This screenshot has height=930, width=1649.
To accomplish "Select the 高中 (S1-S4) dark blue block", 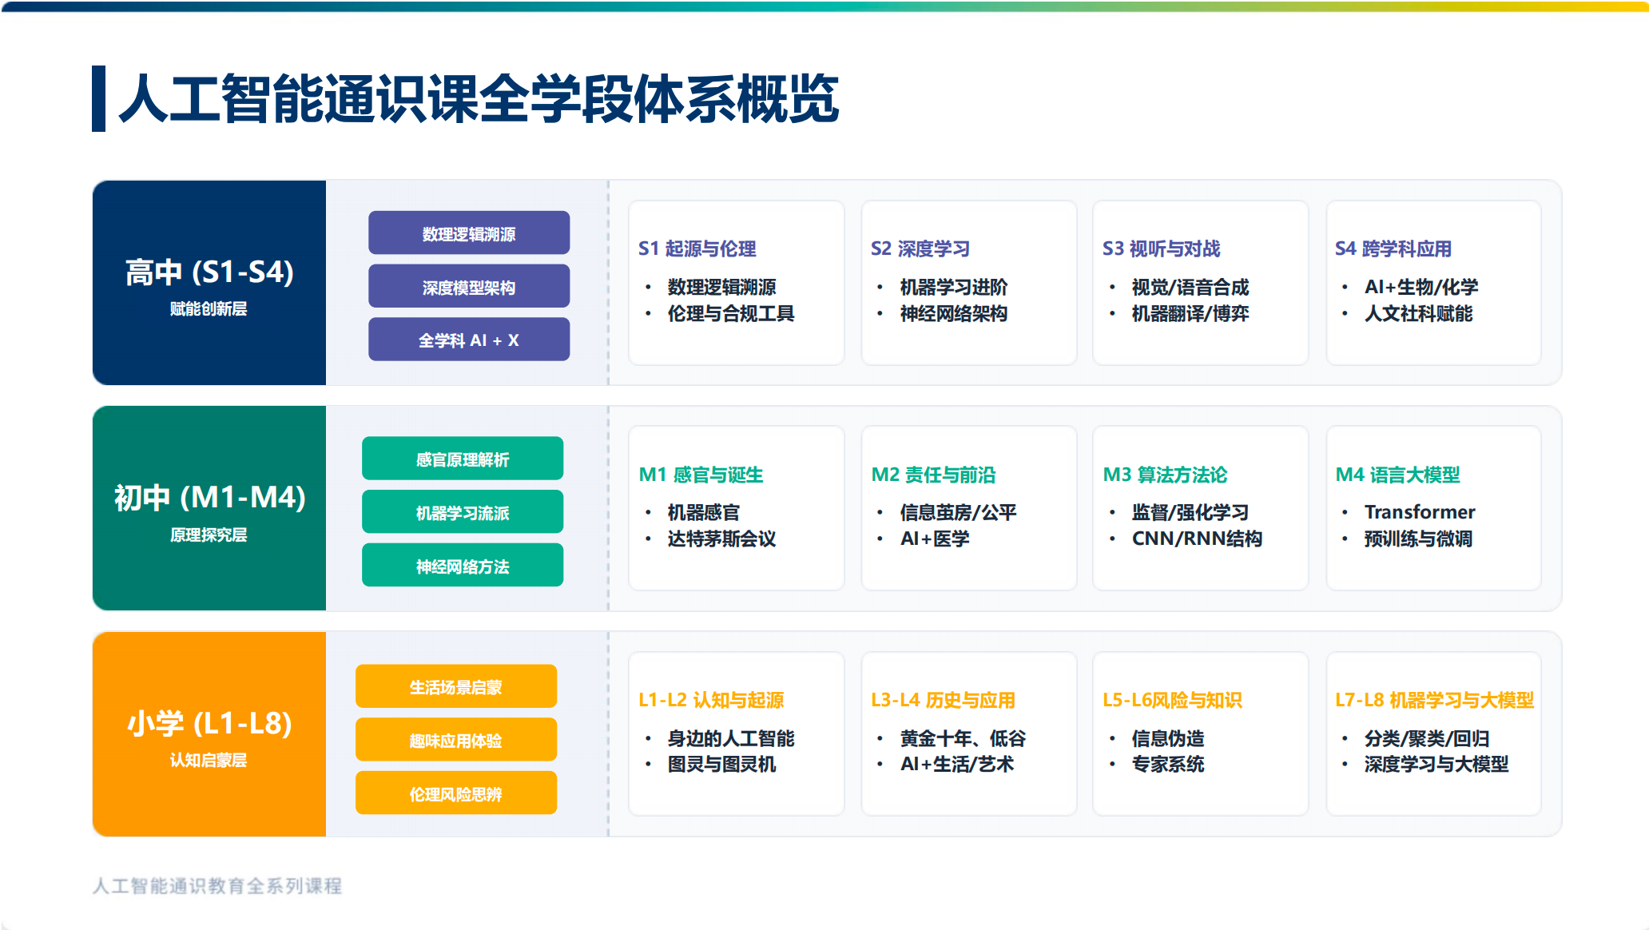I will tap(209, 283).
